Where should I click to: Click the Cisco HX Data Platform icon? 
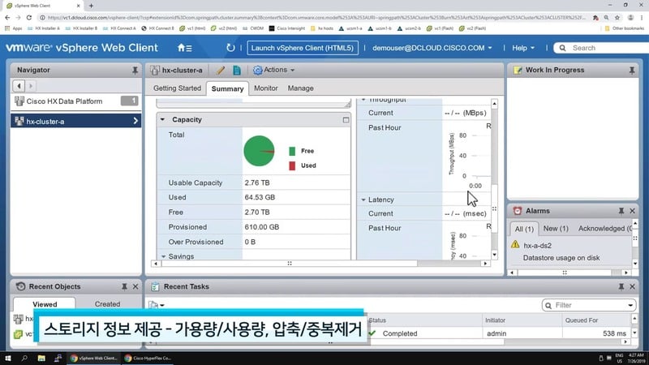[19, 101]
